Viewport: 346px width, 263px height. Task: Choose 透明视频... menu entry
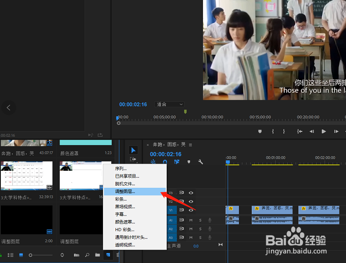pos(135,245)
